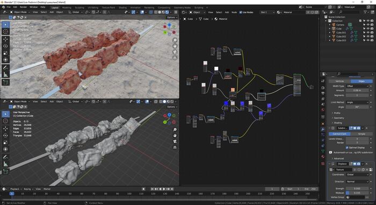Select the Annotate tool in top viewport
Viewport: 376px width, 205px height.
tap(5, 68)
